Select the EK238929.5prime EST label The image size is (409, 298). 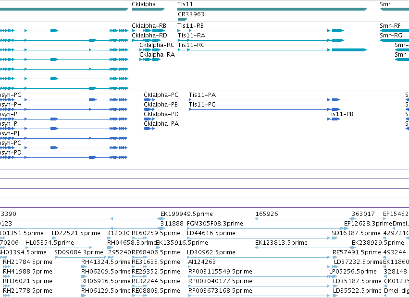pyautogui.click(x=378, y=243)
